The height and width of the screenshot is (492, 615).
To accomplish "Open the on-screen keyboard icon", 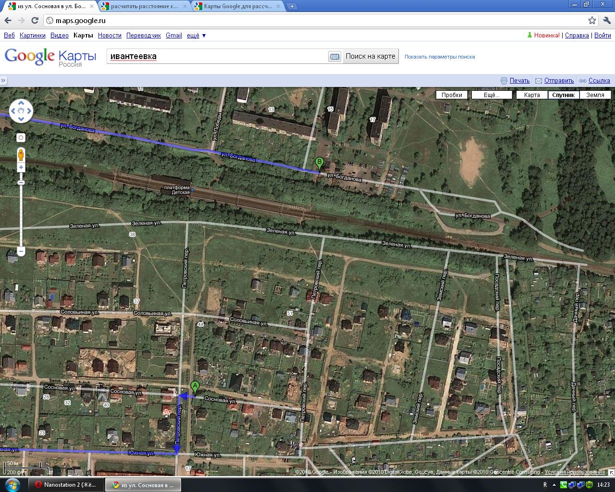I will point(335,56).
